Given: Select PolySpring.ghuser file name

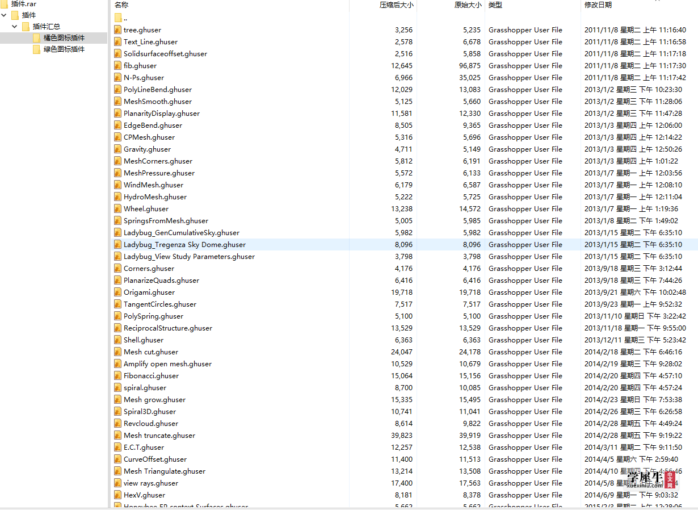Looking at the screenshot, I should [x=153, y=316].
